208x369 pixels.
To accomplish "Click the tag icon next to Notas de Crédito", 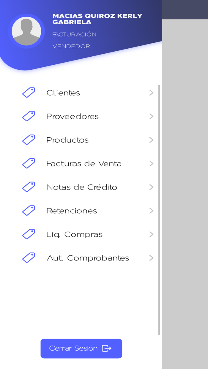I will coord(28,187).
